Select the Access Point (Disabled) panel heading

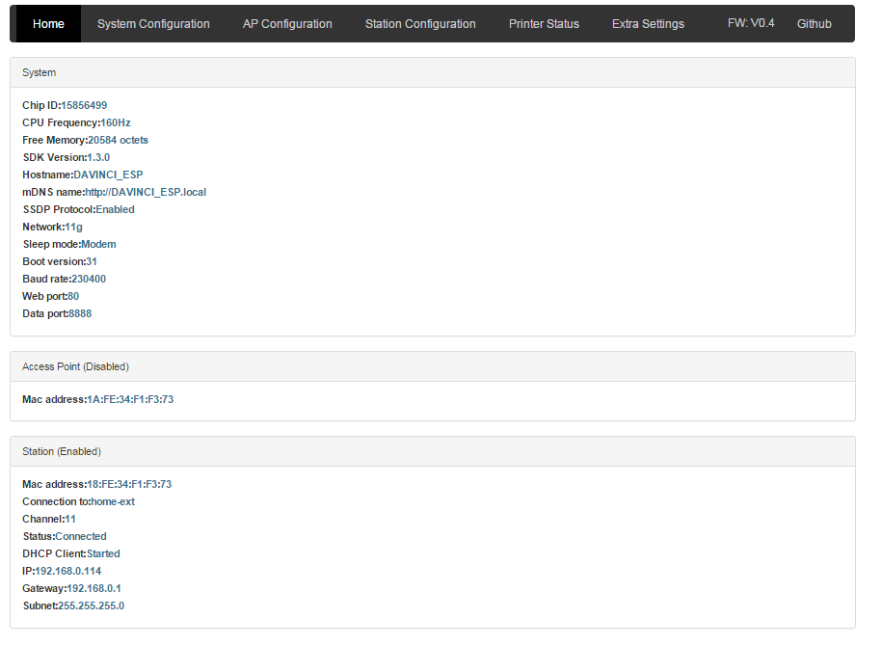click(75, 366)
